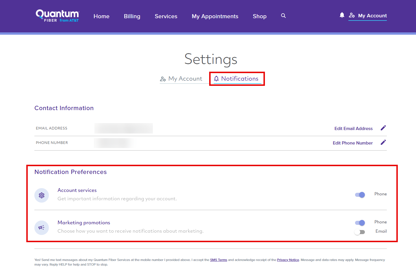Enable Marketing promotions Email switch
This screenshot has width=416, height=276.
coord(360,232)
